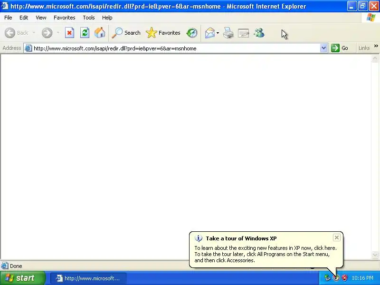Open the Search pane from toolbar
The image size is (380, 285).
(x=126, y=33)
